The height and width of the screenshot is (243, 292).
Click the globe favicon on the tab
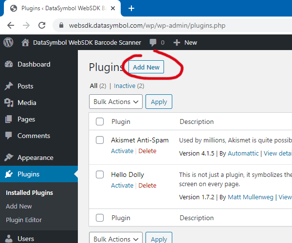click(14, 8)
